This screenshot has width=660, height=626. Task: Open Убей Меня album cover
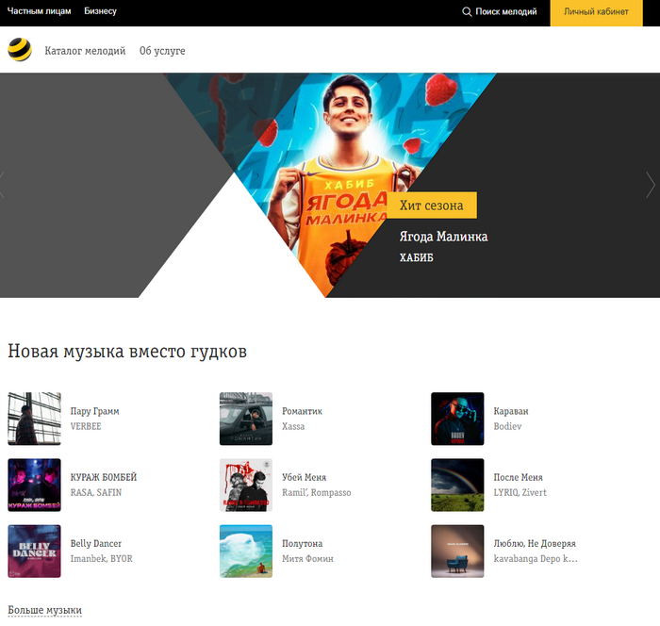click(x=246, y=485)
